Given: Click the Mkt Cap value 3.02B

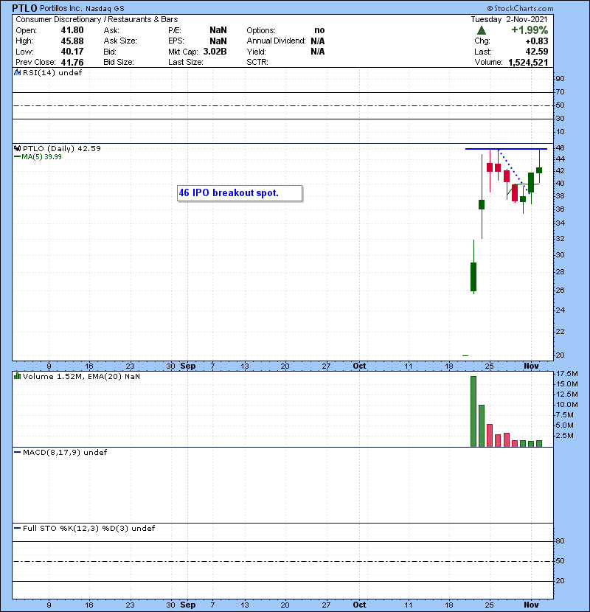Looking at the screenshot, I should click(215, 52).
